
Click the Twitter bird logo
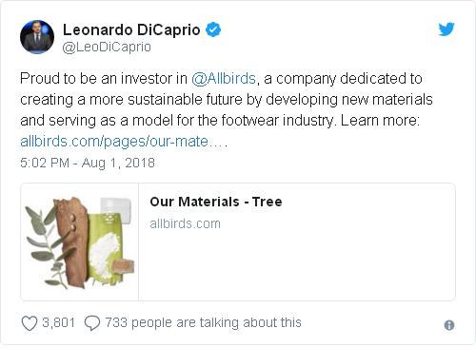pos(446,29)
